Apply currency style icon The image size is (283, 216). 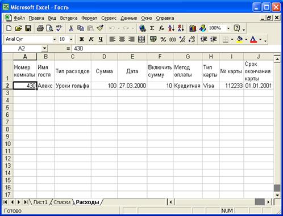(153, 39)
